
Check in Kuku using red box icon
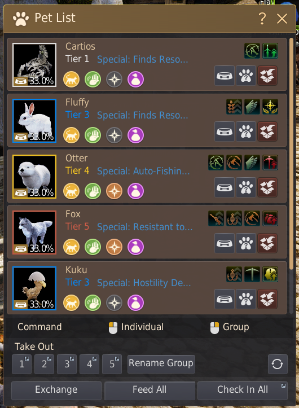coord(267,299)
